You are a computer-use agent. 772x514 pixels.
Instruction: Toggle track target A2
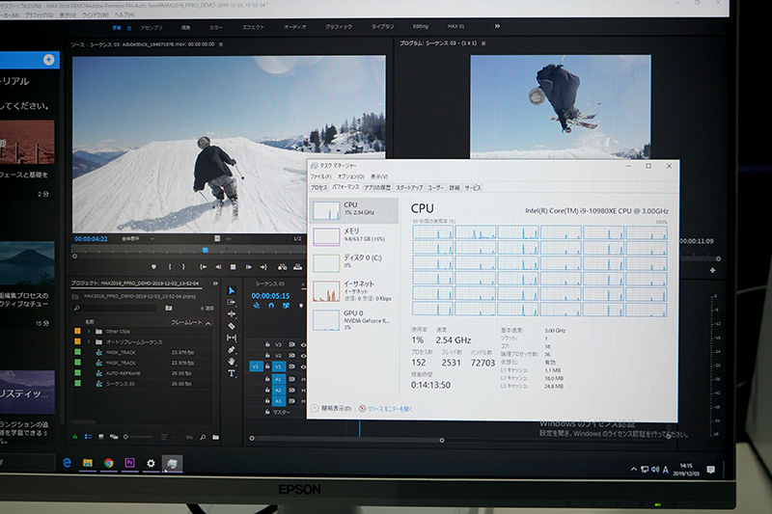point(278,390)
